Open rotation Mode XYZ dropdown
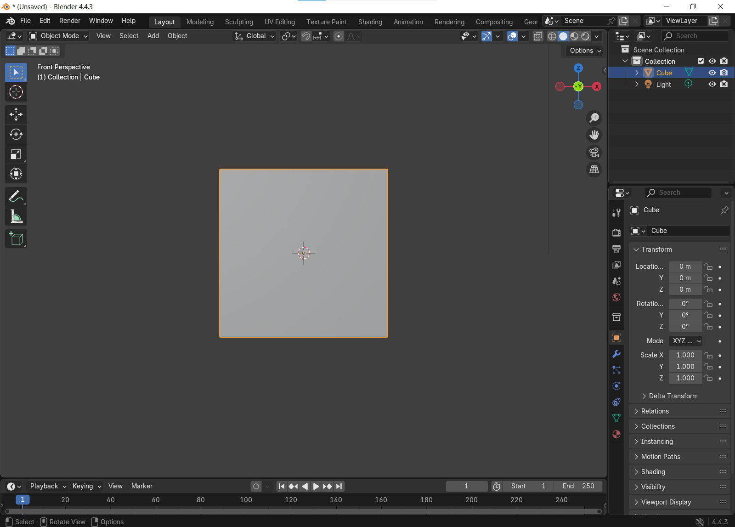 click(686, 341)
